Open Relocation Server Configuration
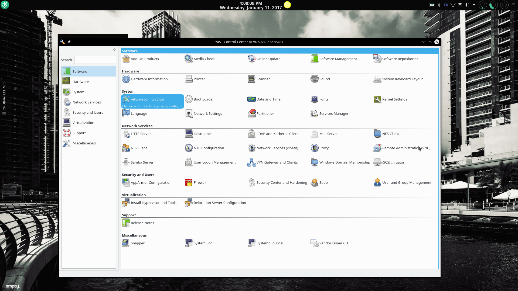 (x=216, y=203)
